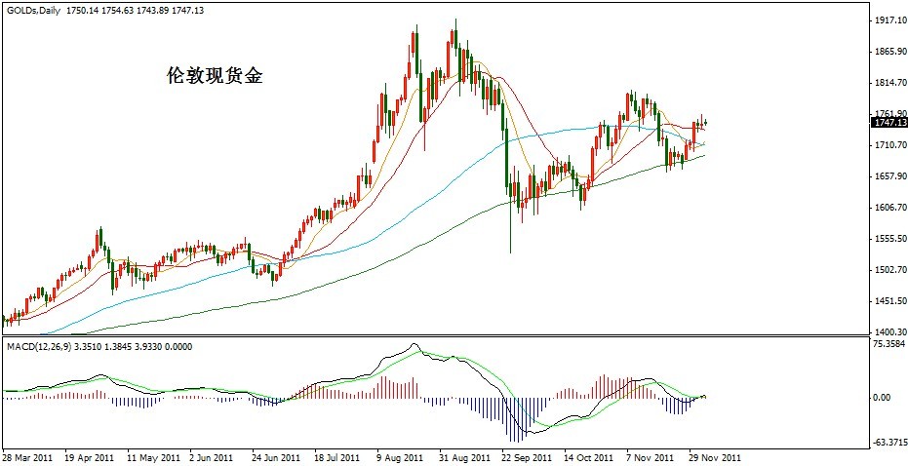Click the 1657.90 price axis label
The height and width of the screenshot is (466, 908).
click(890, 176)
